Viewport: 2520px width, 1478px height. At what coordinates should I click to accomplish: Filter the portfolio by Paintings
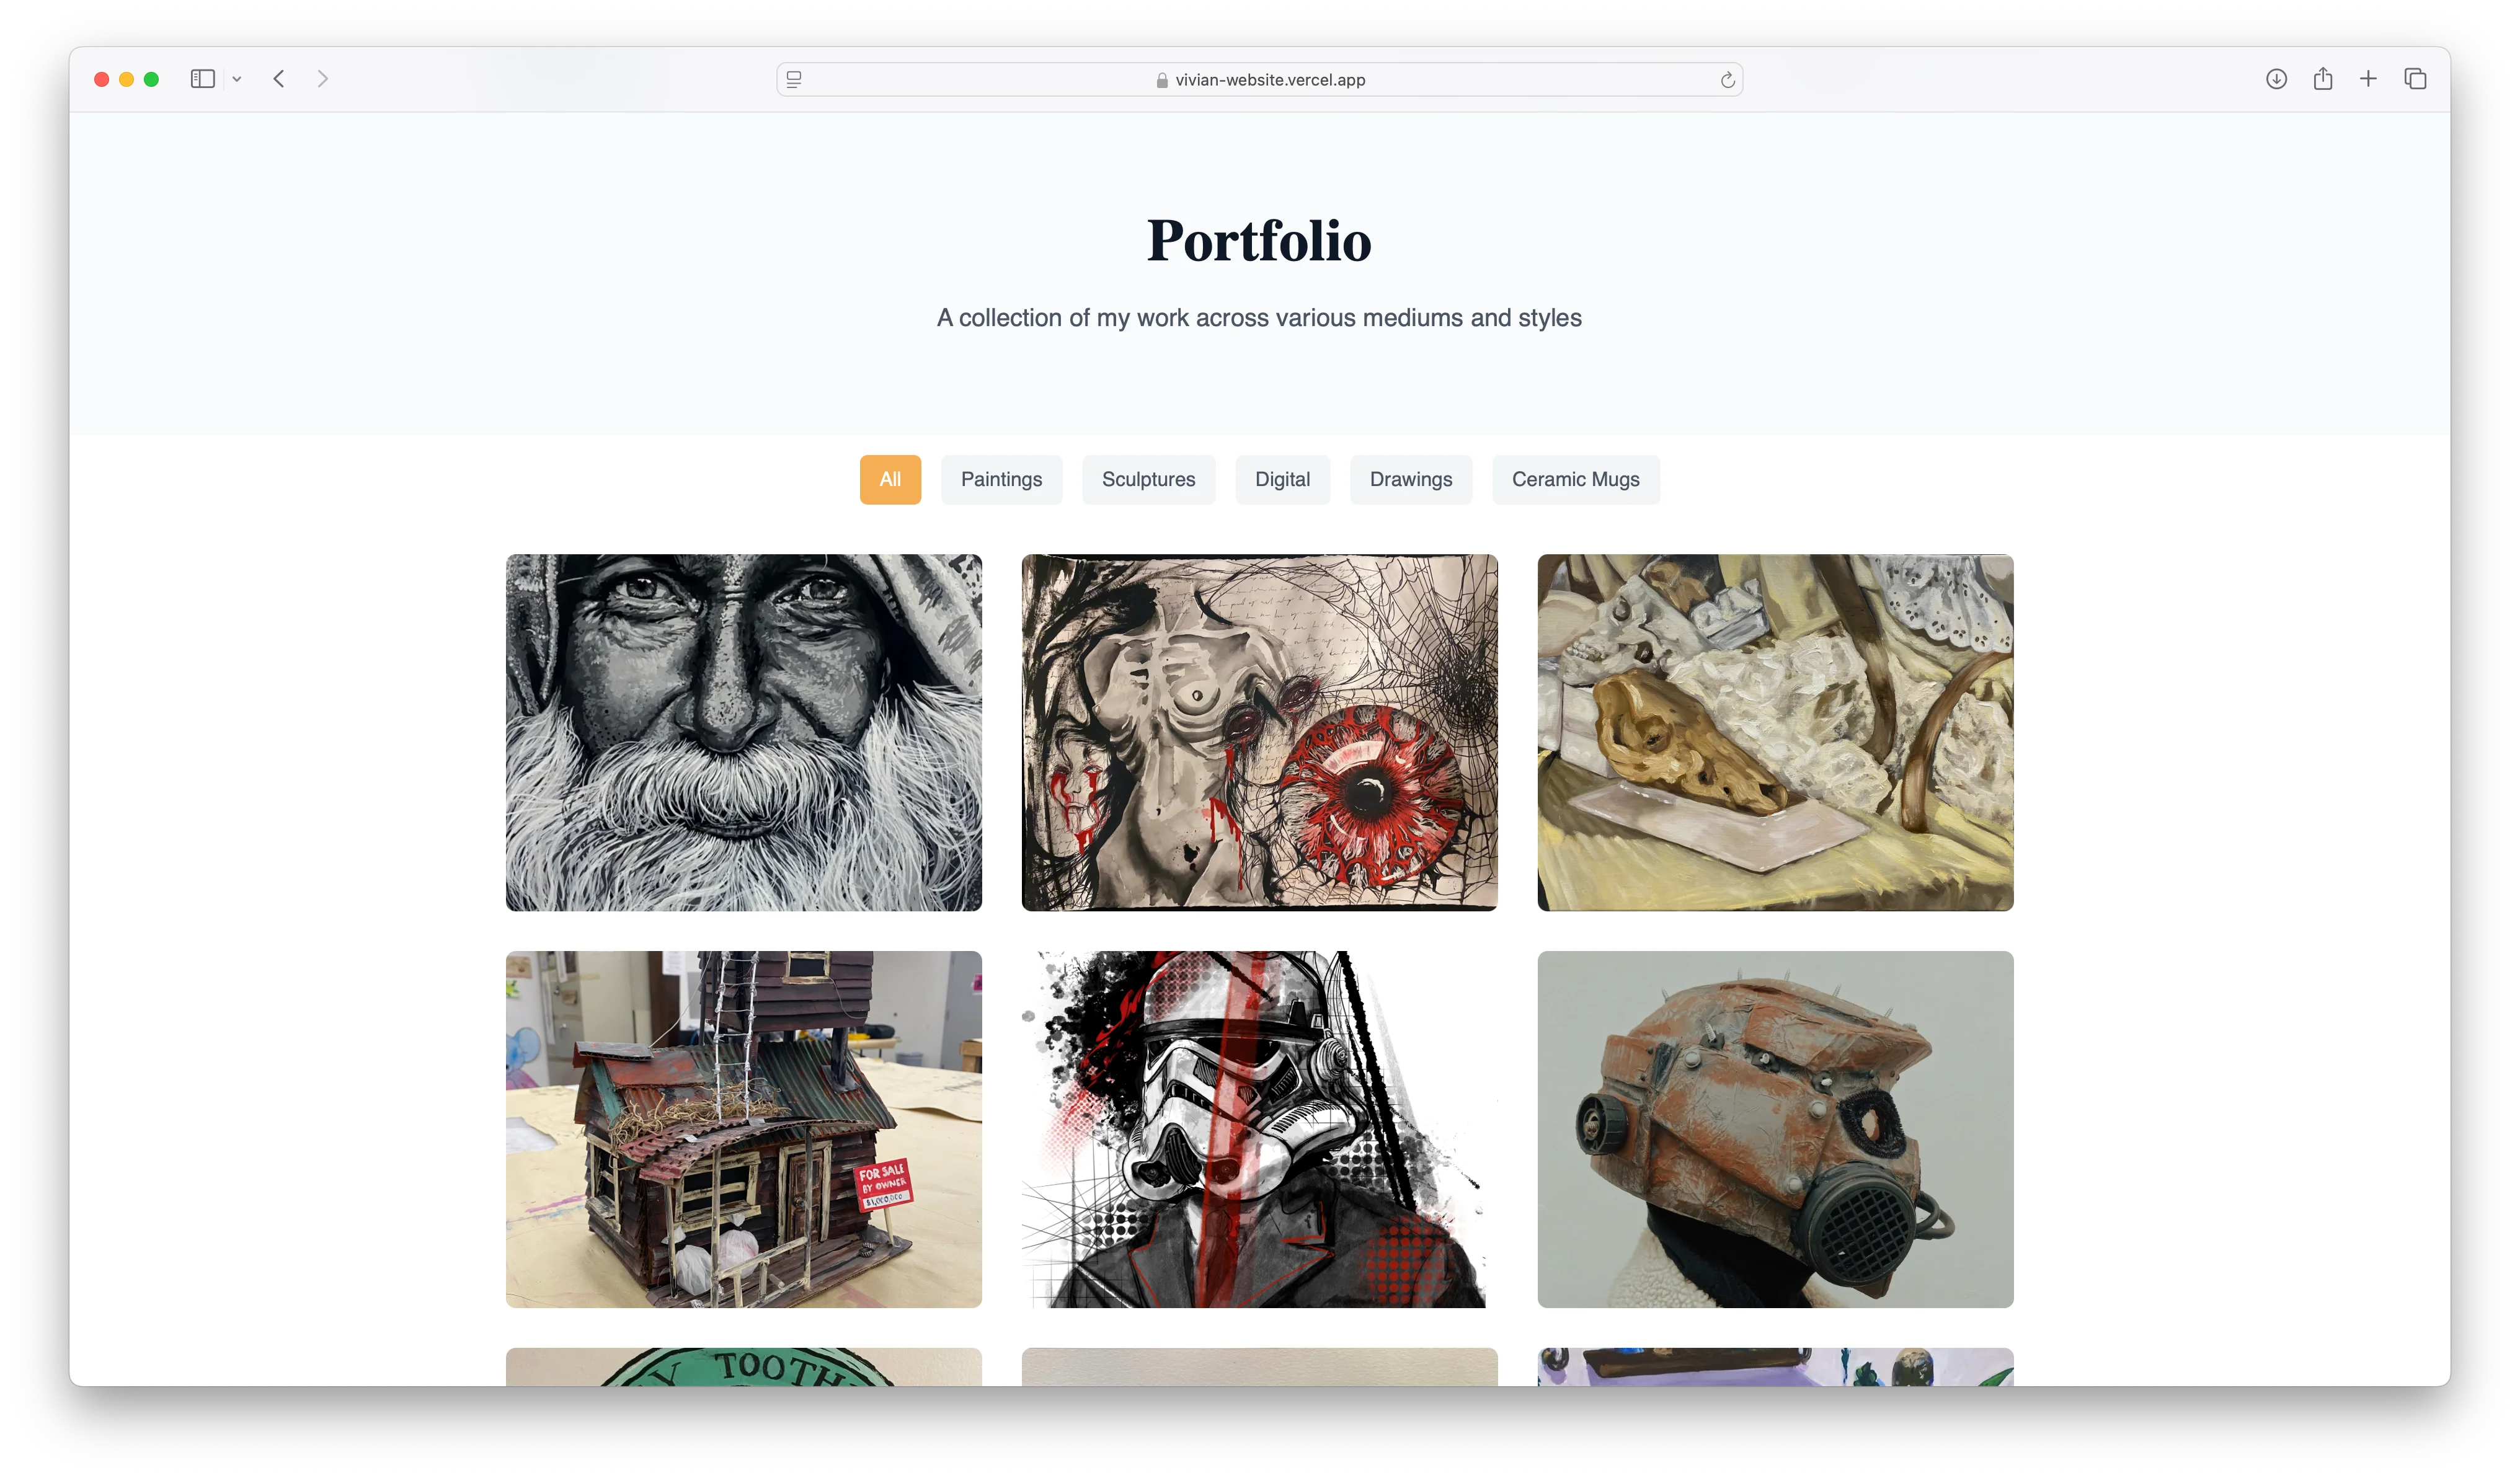[x=1001, y=479]
